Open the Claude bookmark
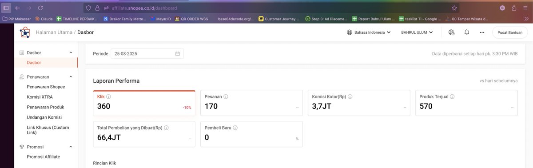533x168 pixels. 44,19
